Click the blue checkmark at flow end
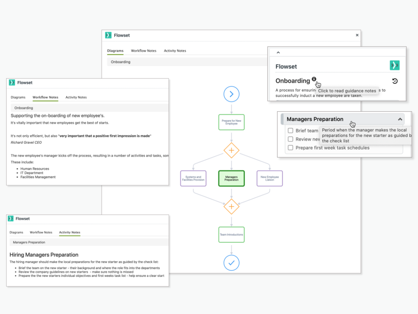Screen dimensions: 418x314 point(231,262)
